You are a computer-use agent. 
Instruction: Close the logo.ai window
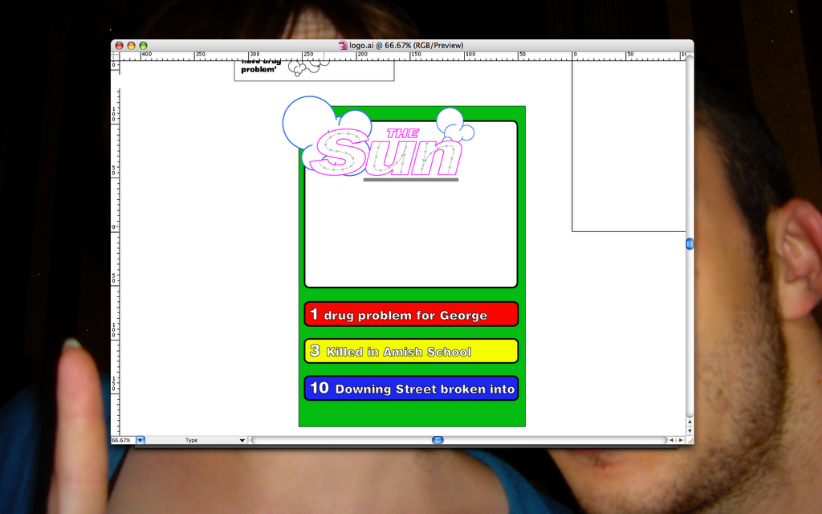click(x=119, y=46)
